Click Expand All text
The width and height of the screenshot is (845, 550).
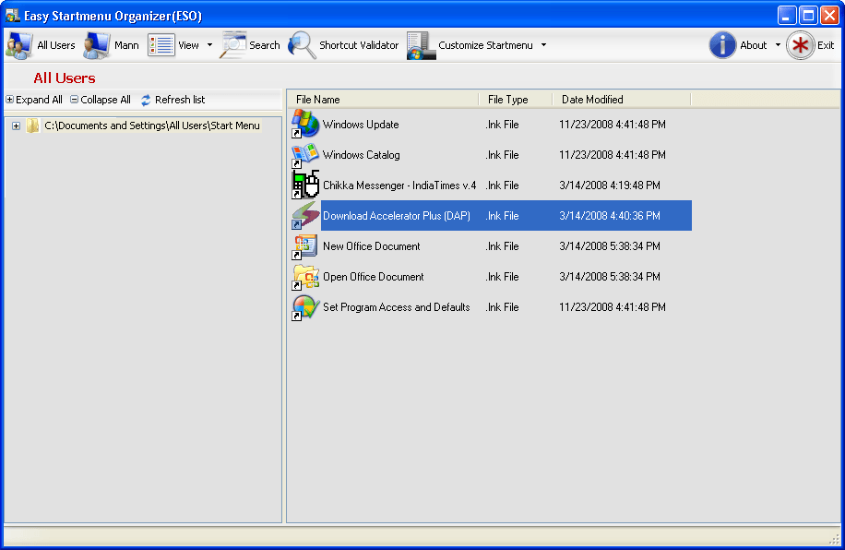(x=39, y=100)
